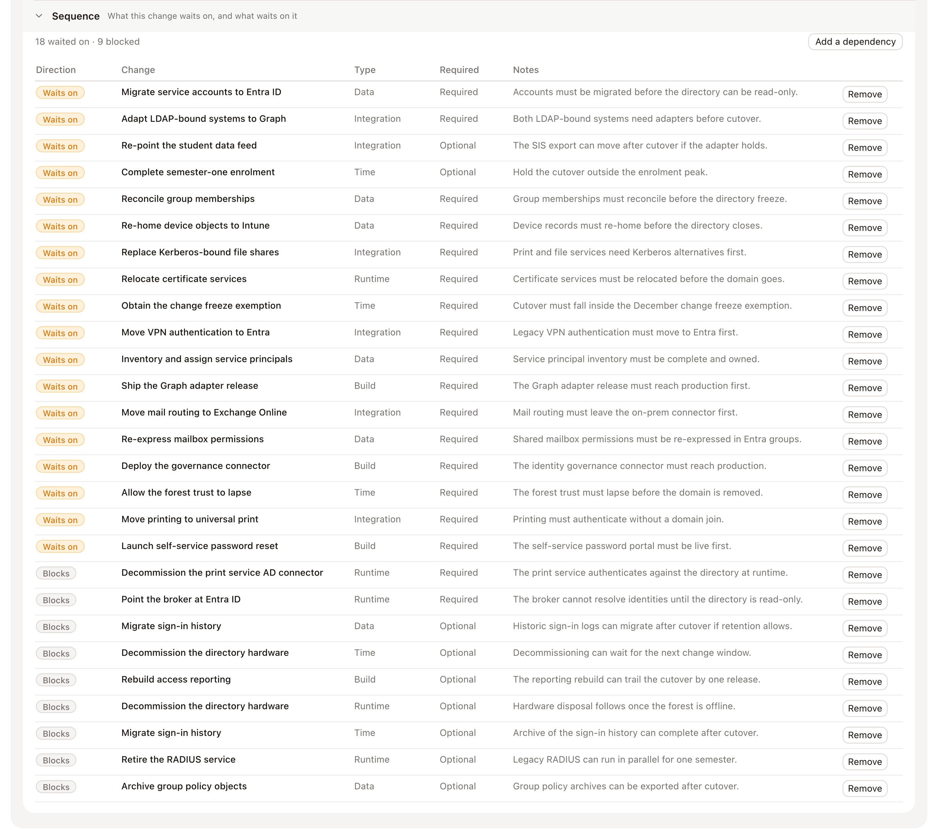Screen dimensions: 938x830
Task: Remove the Rebuild access reporting dependency
Action: (x=865, y=682)
